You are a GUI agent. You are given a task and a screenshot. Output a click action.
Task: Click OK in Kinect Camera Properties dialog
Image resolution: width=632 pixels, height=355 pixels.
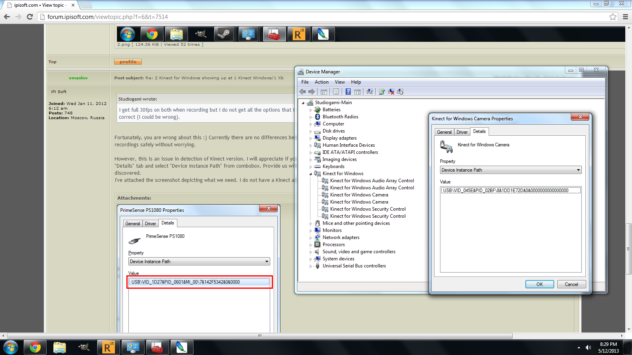(x=540, y=284)
